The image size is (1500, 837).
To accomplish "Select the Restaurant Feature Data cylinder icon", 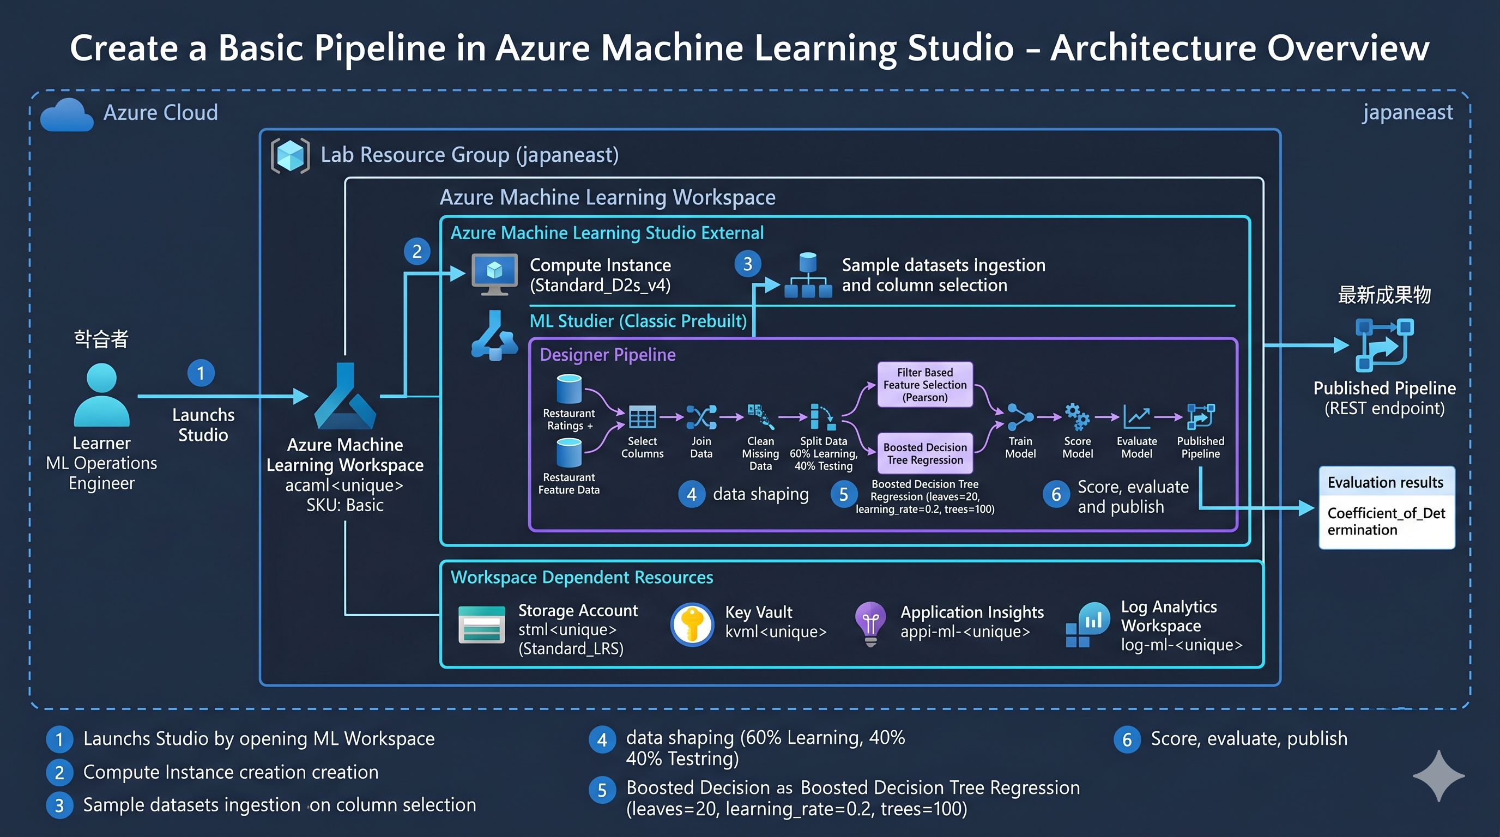I will pos(569,452).
